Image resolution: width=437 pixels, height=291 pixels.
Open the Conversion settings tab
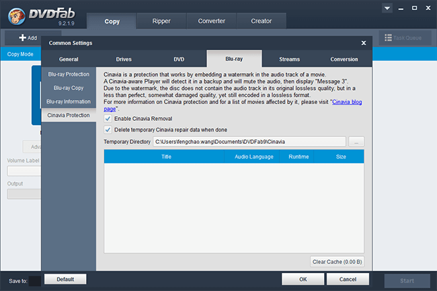(344, 59)
